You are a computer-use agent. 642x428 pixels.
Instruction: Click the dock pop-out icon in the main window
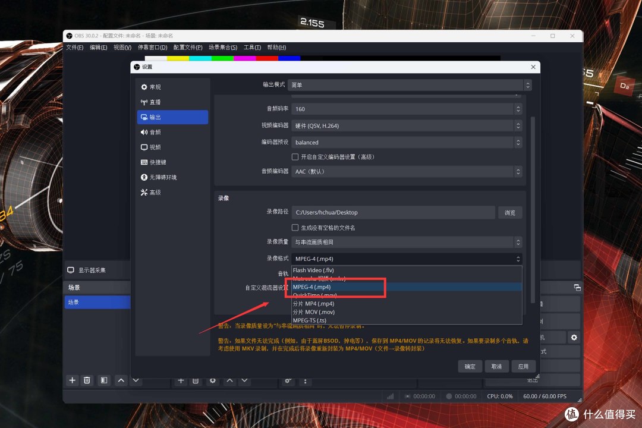(x=577, y=288)
